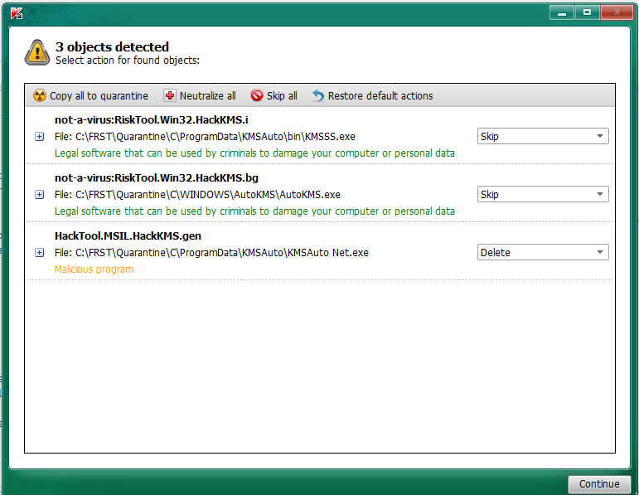This screenshot has height=495, width=639.
Task: Click the yellow warning triangle icon
Action: pyautogui.click(x=37, y=52)
